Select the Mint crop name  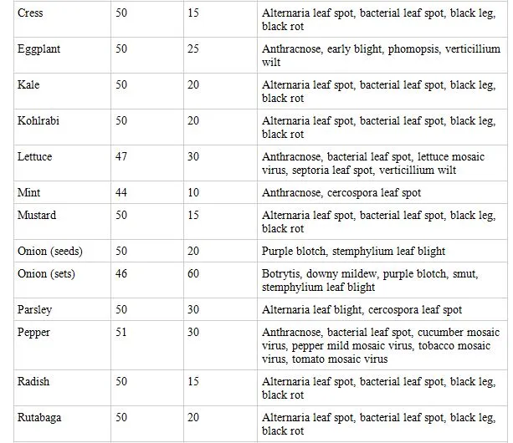[x=28, y=193]
